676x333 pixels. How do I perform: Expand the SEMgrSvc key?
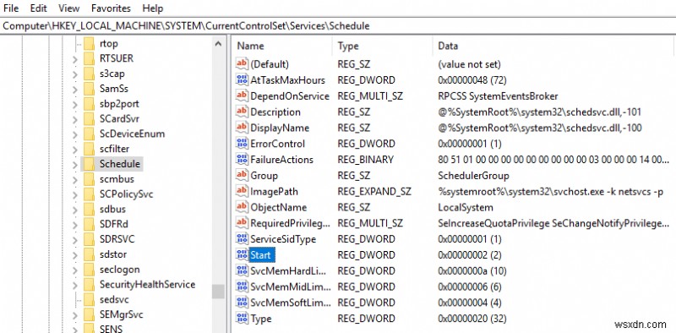[x=75, y=315]
